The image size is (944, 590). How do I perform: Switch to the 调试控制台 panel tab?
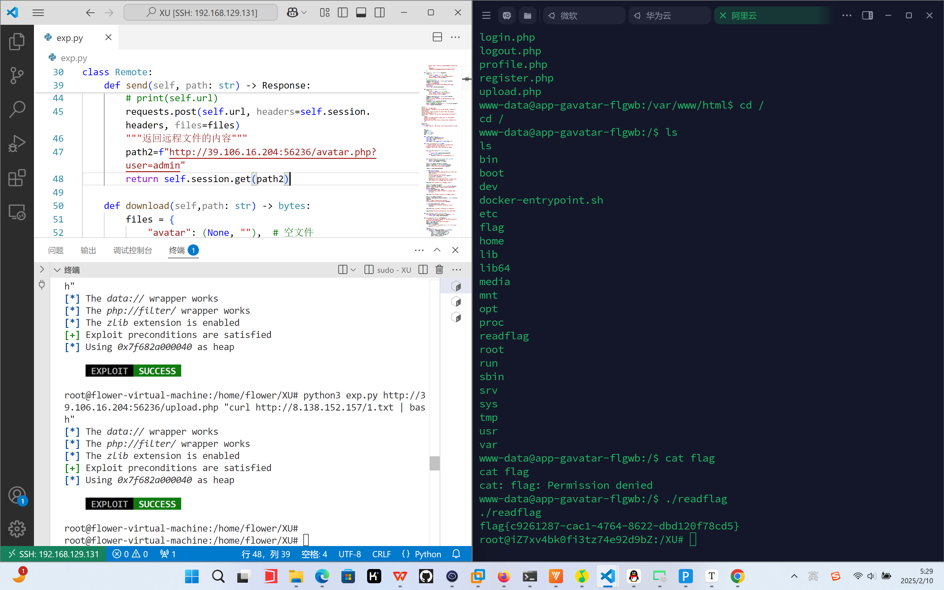tap(132, 250)
